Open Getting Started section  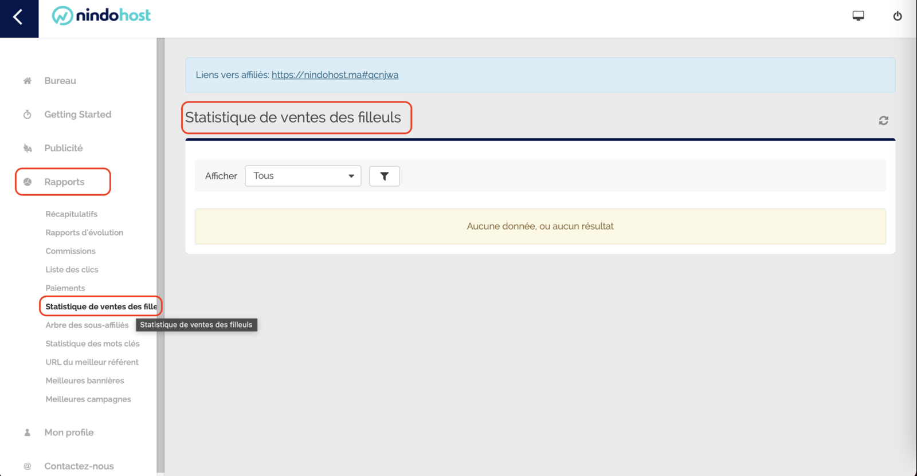(78, 115)
